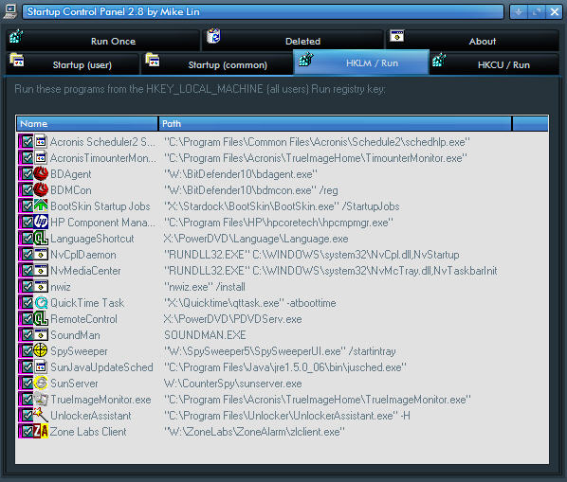Click the QuickTime Task icon

click(x=41, y=303)
